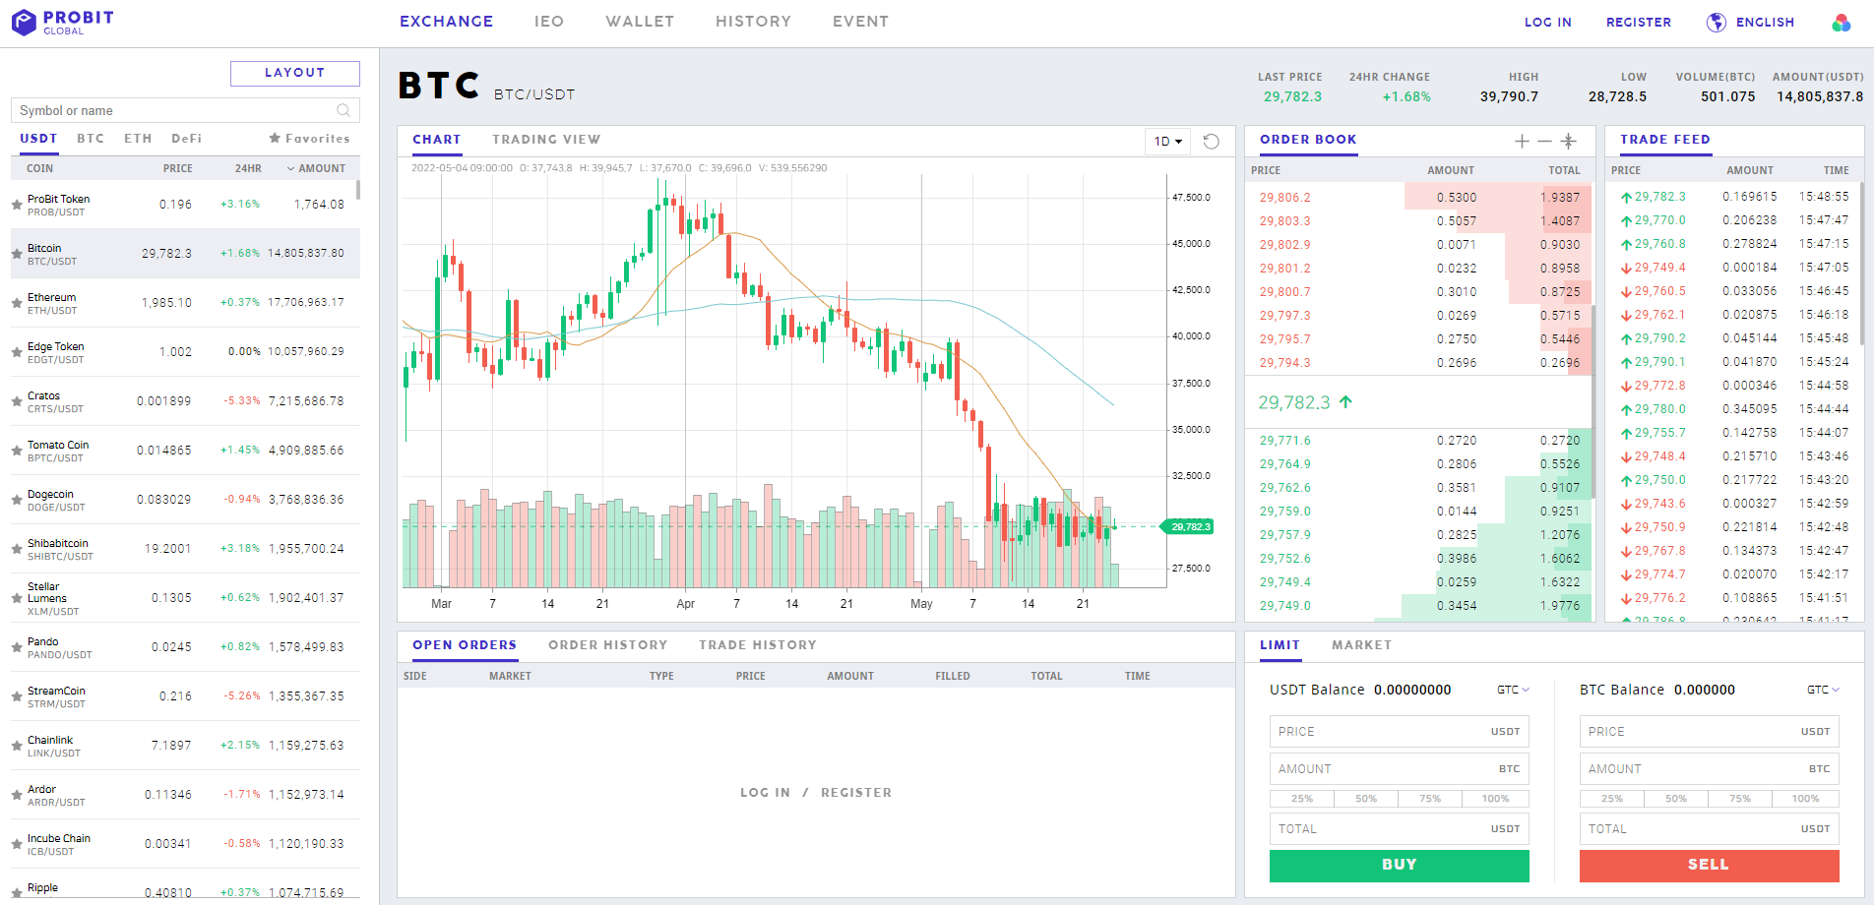Open the History menu
Viewport: 1874px width, 905px height.
(x=753, y=22)
